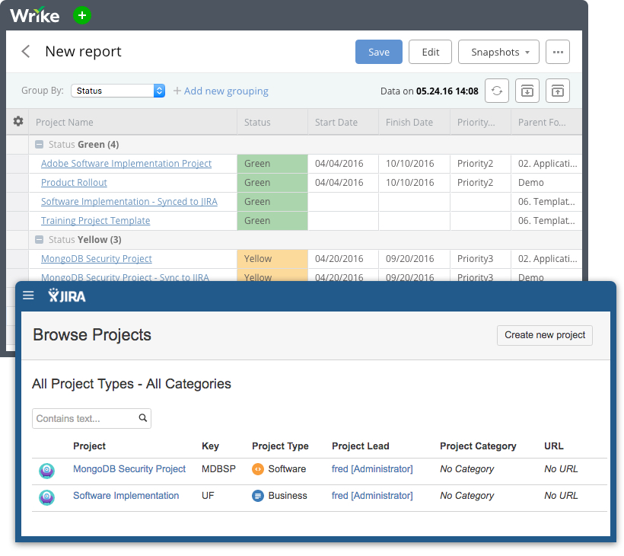Click the MongoDB Security Project avatar in JIRA
624x556 pixels.
pos(46,471)
